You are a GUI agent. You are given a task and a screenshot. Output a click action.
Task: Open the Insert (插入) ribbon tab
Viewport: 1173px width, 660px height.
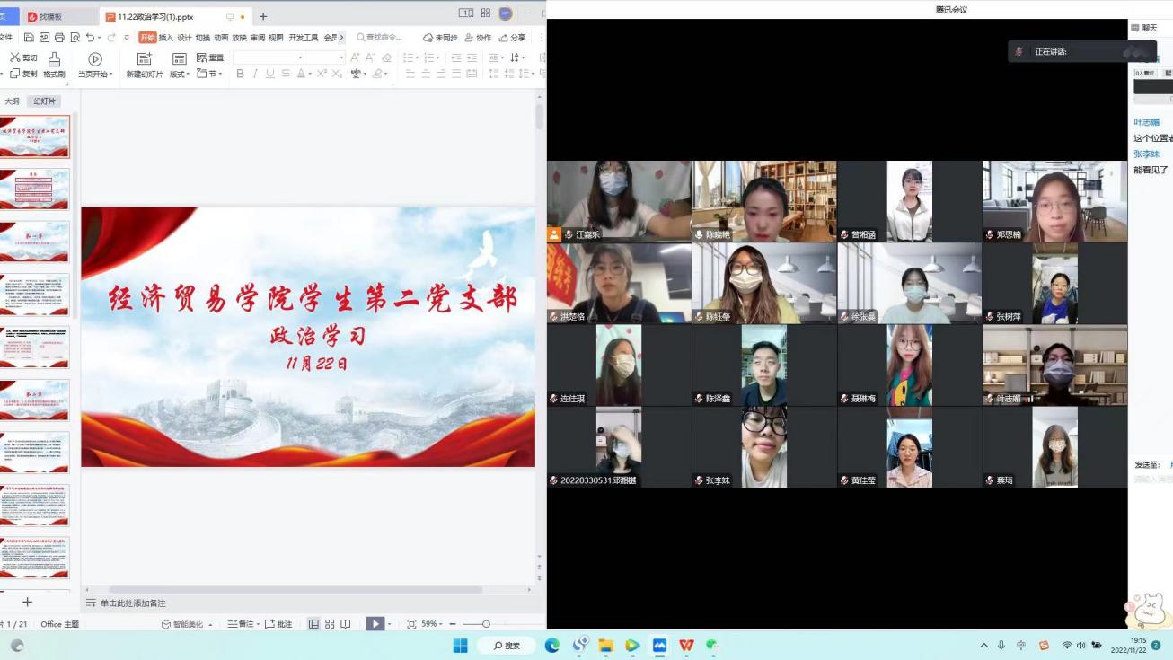pos(166,38)
